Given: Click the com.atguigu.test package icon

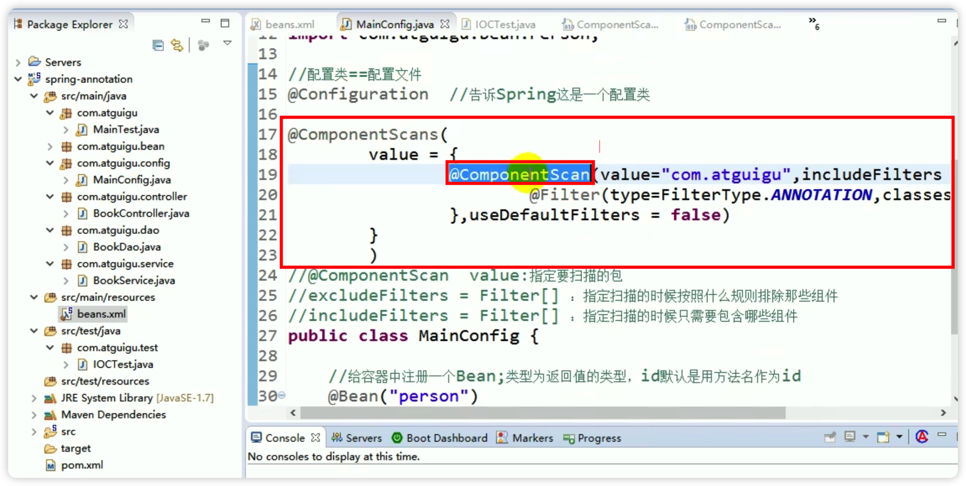Looking at the screenshot, I should (x=66, y=348).
